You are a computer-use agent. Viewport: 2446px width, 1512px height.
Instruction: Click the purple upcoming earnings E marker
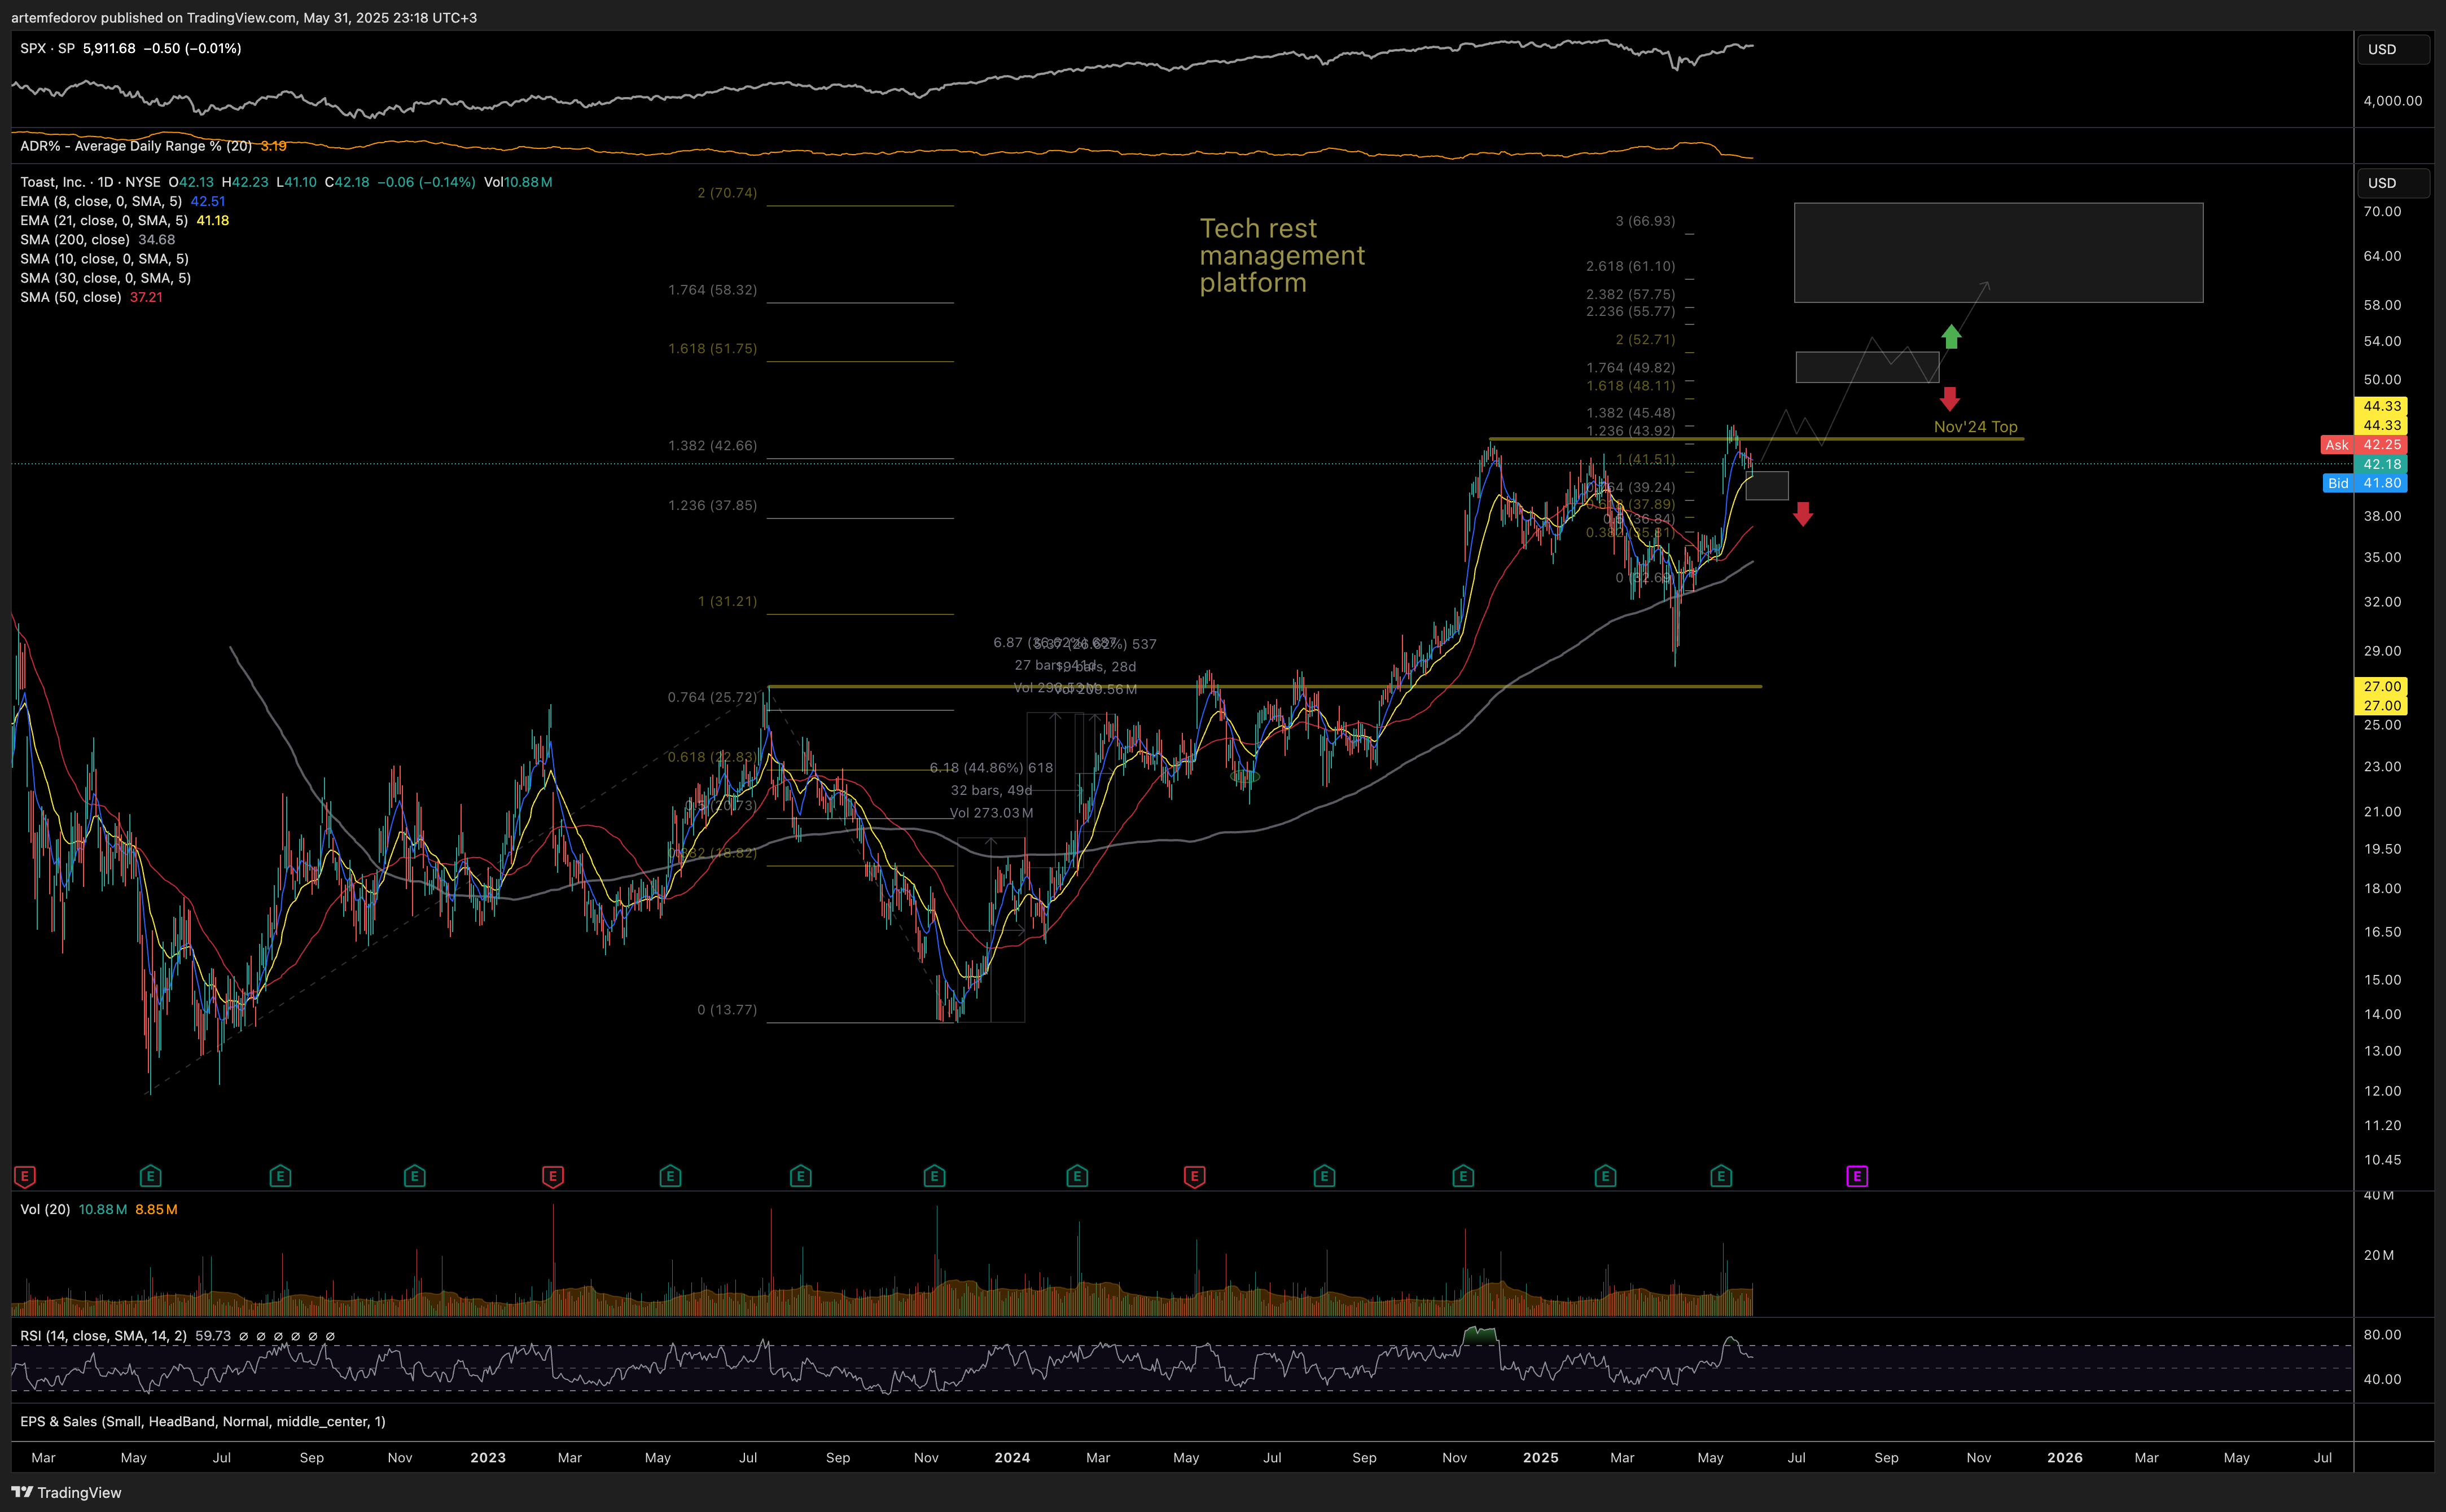(x=1857, y=1176)
